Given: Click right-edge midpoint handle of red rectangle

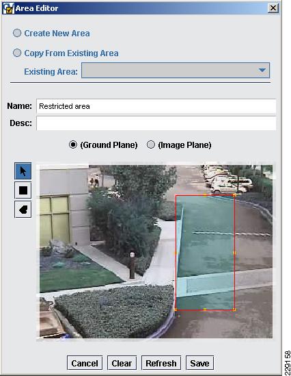Looking at the screenshot, I should click(234, 253).
